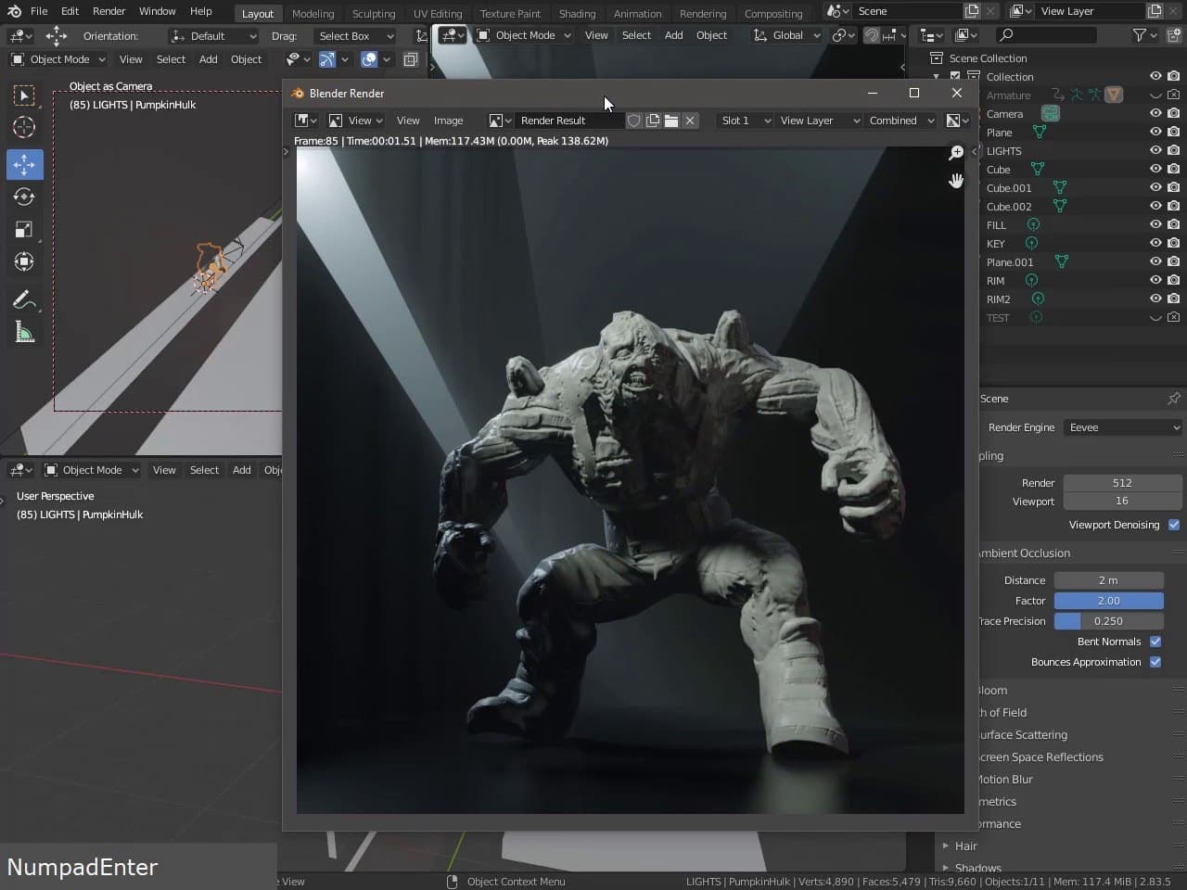Select the Select Box arrow tool

click(24, 95)
